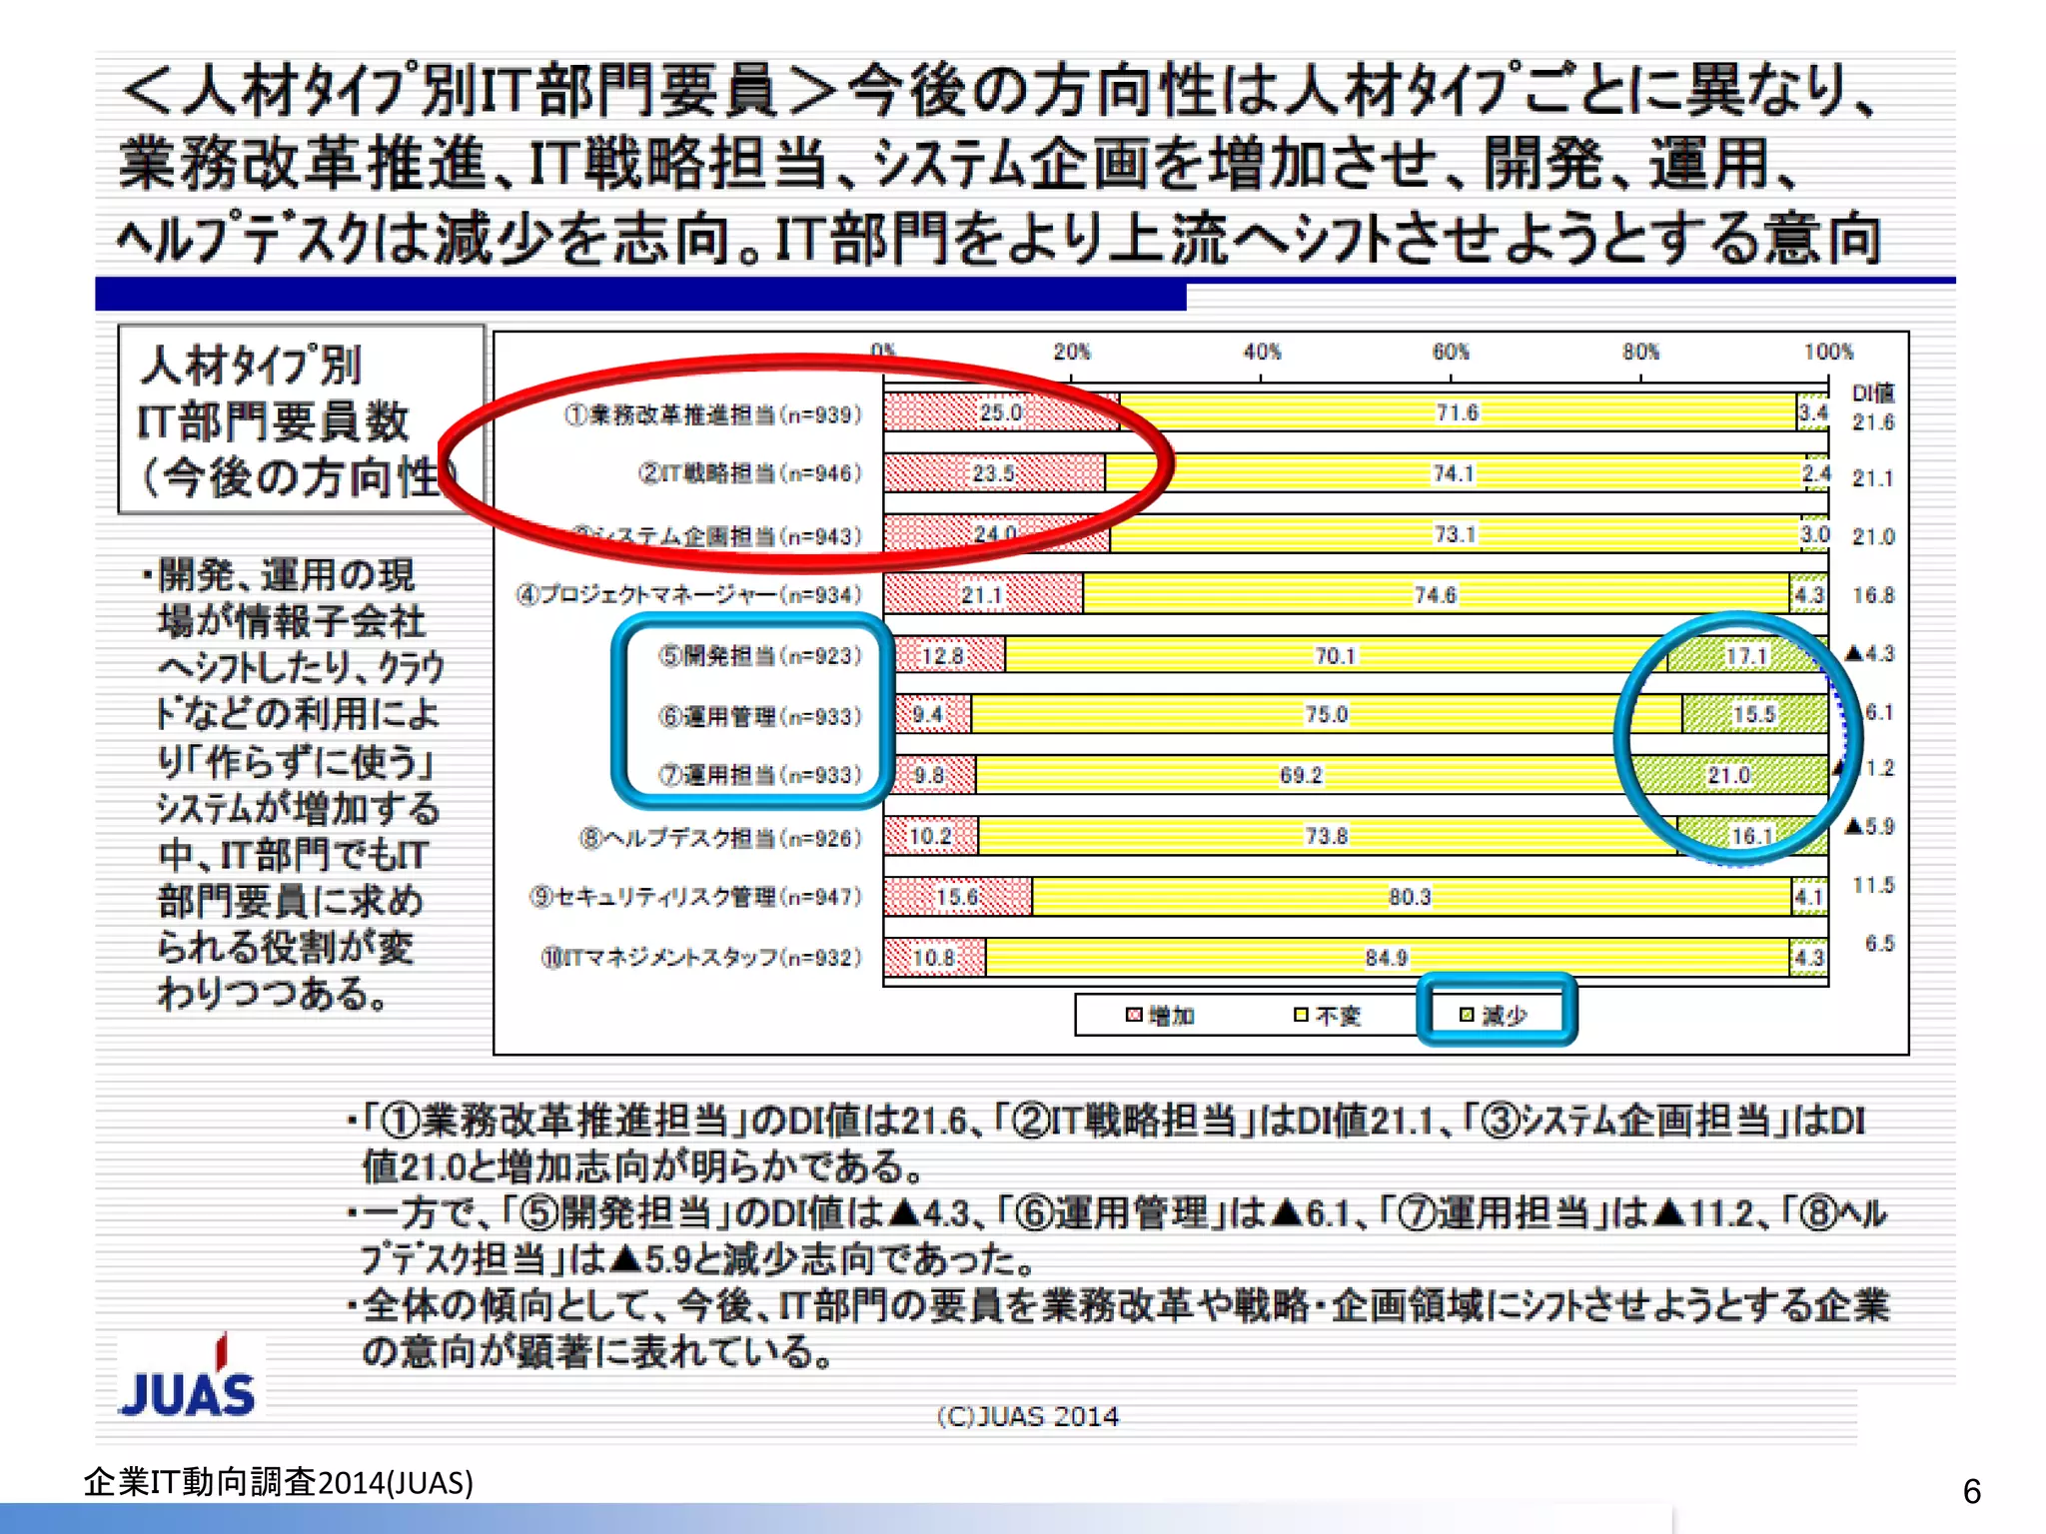The image size is (2046, 1534).
Task: Click the 20% axis label
Action: click(1072, 352)
